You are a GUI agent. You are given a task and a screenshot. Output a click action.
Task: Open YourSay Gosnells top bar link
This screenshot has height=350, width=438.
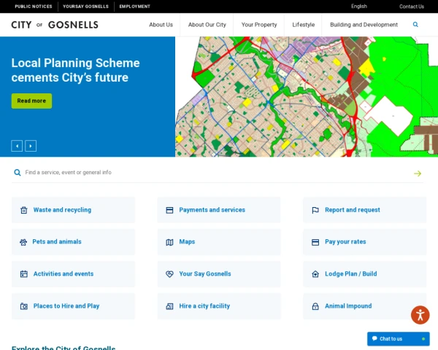85,7
